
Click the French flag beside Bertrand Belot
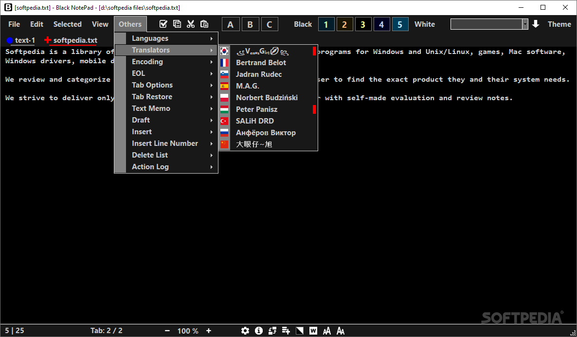click(x=224, y=63)
